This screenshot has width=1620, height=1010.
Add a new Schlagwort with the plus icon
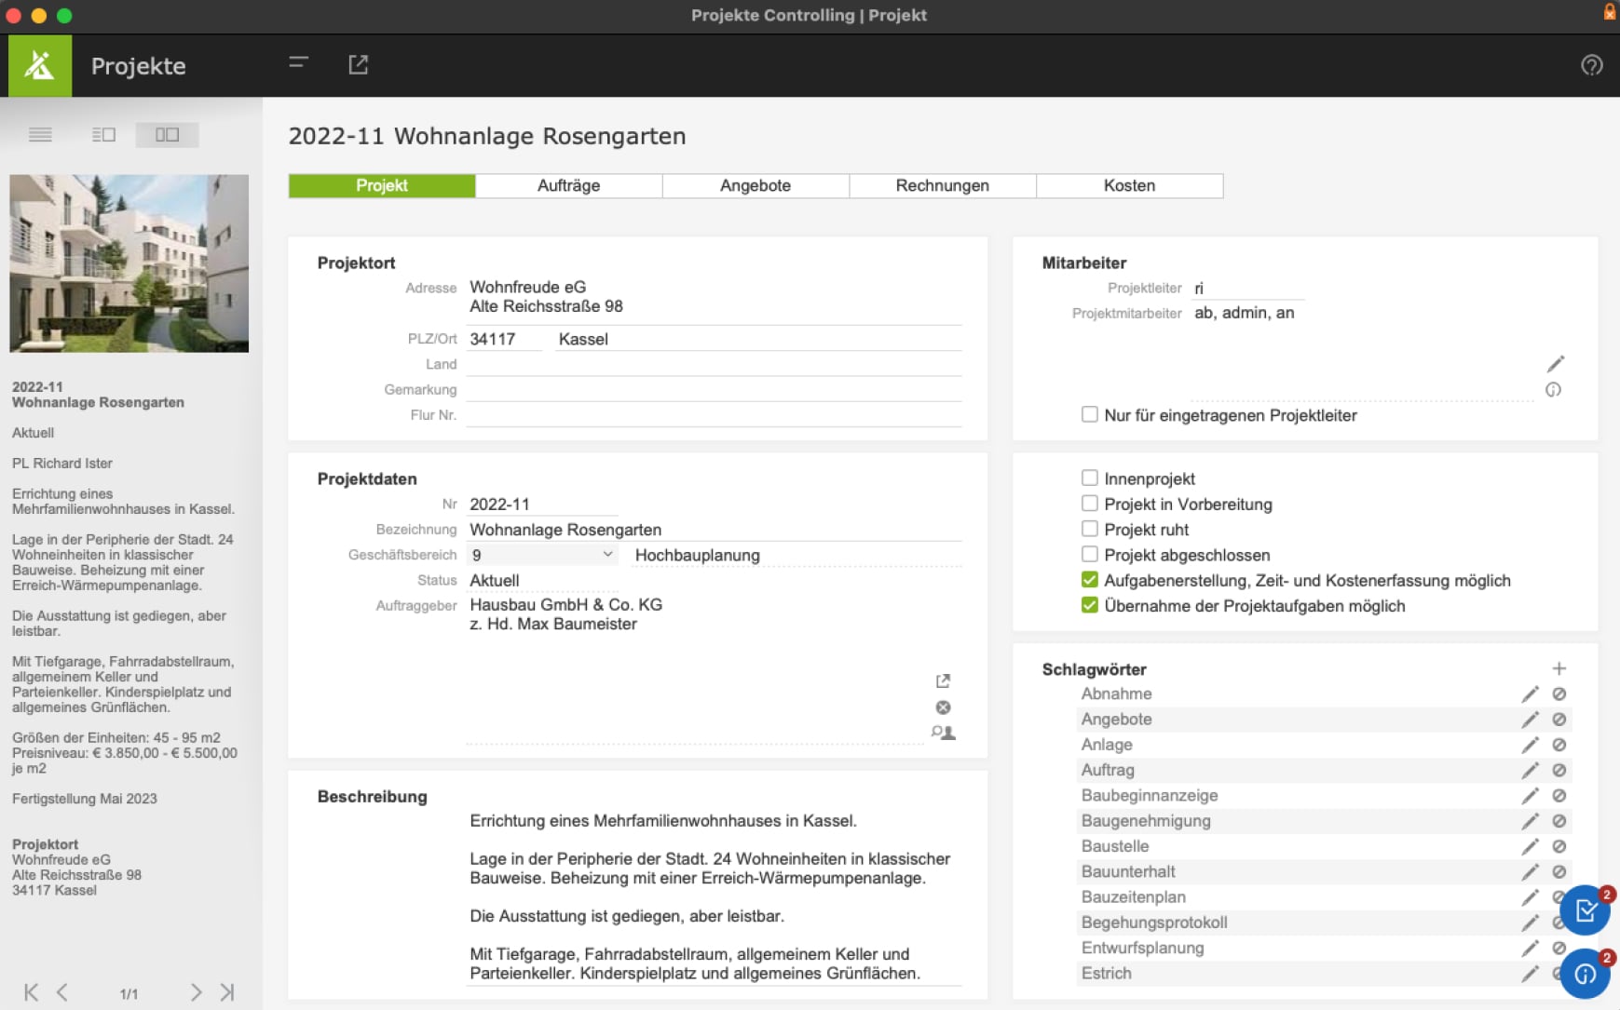(1561, 667)
